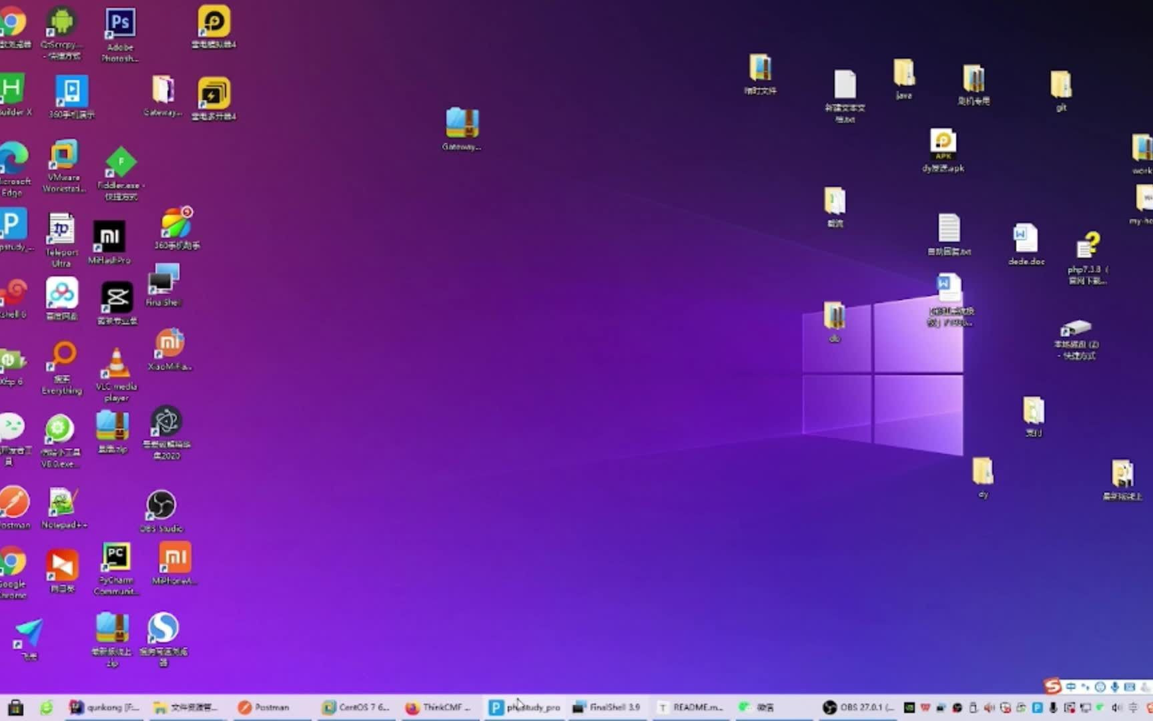Switch to CentOS 7 taskbar window
1153x721 pixels.
pyautogui.click(x=356, y=707)
